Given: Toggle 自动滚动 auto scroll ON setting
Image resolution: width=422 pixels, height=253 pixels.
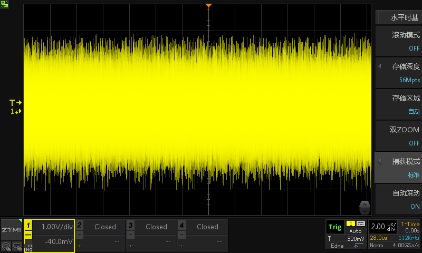Looking at the screenshot, I should (398, 199).
